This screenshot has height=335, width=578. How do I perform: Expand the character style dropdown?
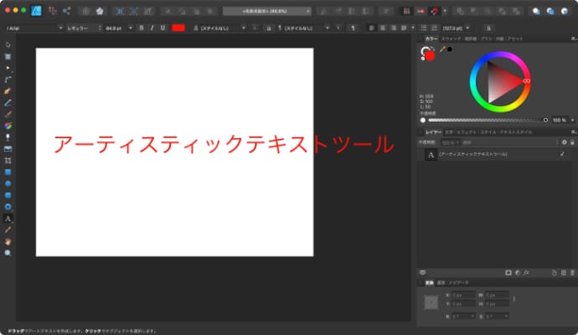click(x=223, y=28)
